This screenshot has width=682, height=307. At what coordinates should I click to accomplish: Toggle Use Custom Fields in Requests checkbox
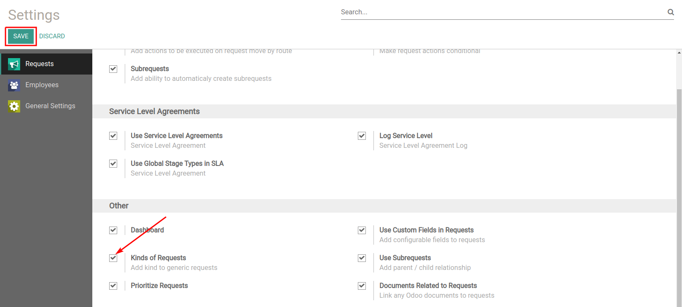click(x=362, y=230)
